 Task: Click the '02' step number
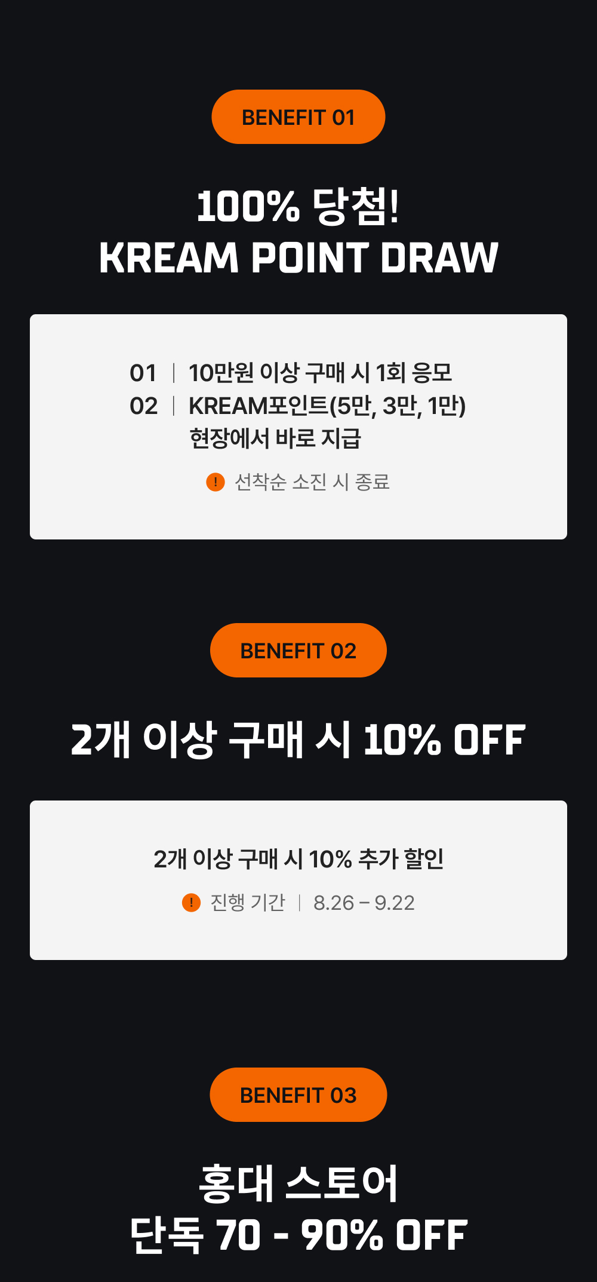click(x=143, y=406)
